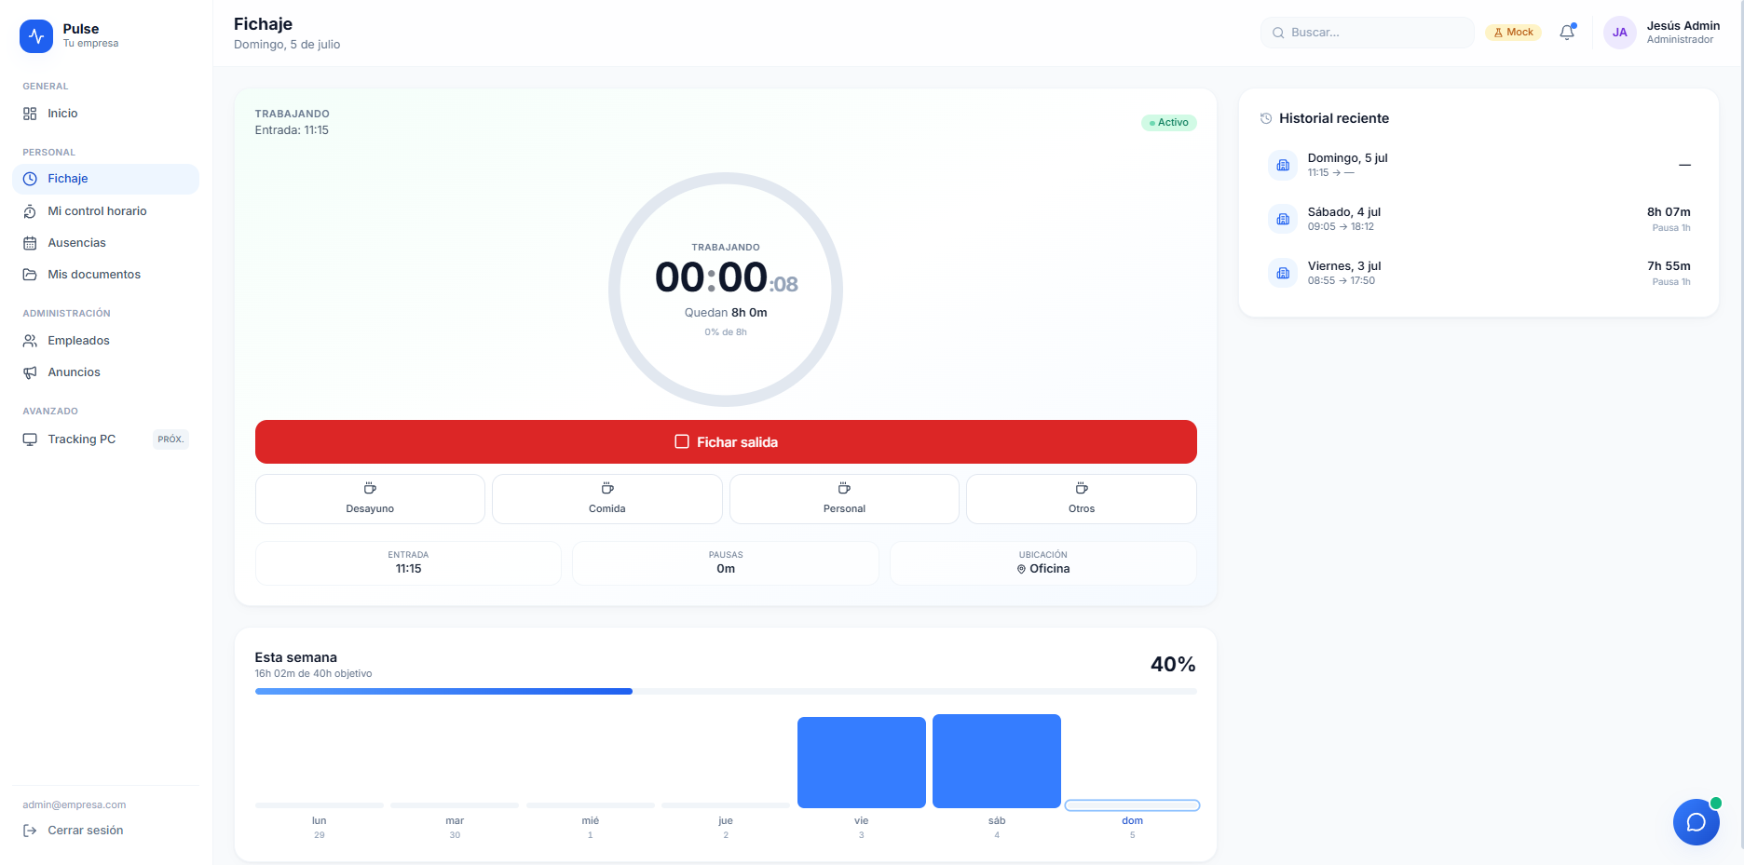Open the notifications bell

click(1567, 33)
